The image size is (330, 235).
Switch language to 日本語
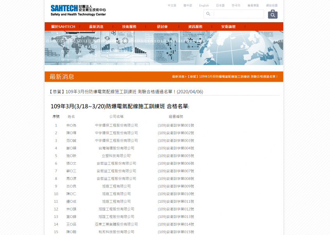220,5
